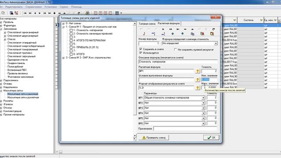This screenshot has height=158, width=281.
Task: Open help for Формат отображения результата field
Action: coord(198,88)
